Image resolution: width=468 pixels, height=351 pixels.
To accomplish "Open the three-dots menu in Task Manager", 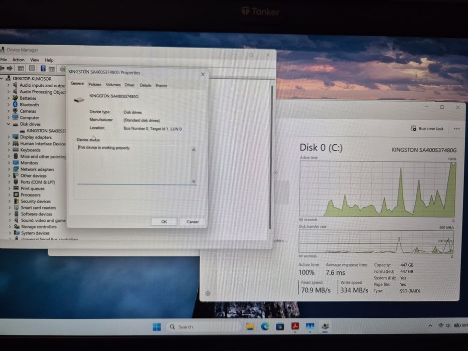I will pyautogui.click(x=456, y=129).
